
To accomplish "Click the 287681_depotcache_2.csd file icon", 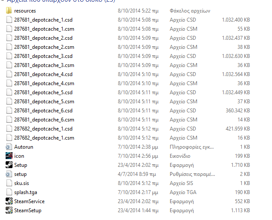I will pyautogui.click(x=9, y=38).
